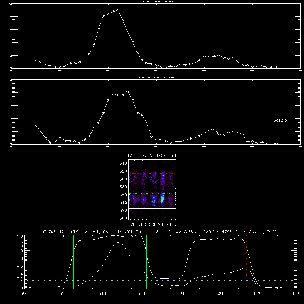Click the secondary dawn bump peak near 853
Screen dimensions: 304x304
pos(219,55)
